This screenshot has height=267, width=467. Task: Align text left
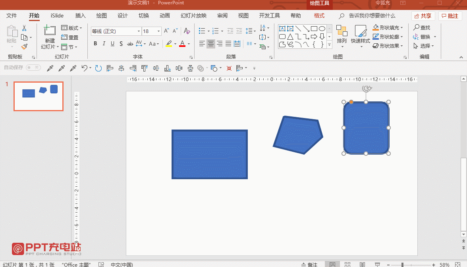pyautogui.click(x=202, y=44)
